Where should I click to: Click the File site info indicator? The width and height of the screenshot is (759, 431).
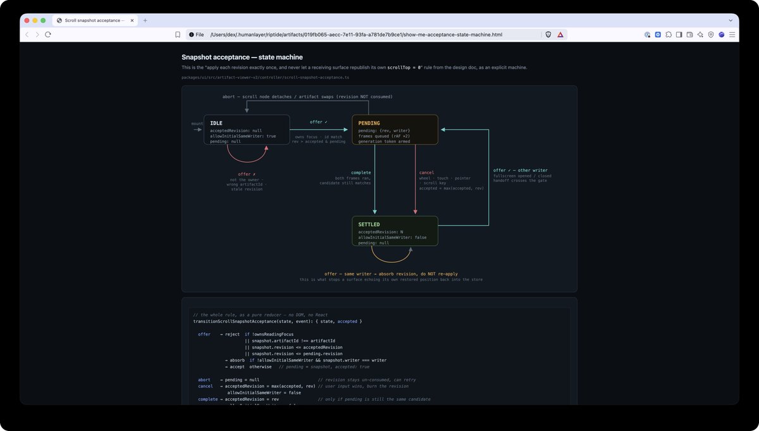tap(196, 34)
